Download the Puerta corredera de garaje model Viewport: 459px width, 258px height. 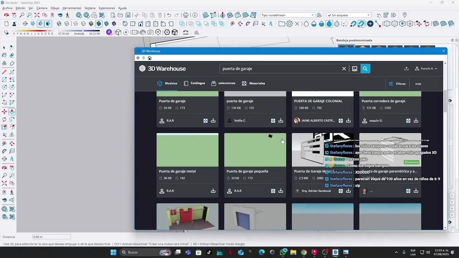coord(416,120)
